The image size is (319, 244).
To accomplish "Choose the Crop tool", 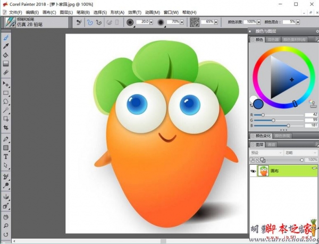I will click(6, 128).
